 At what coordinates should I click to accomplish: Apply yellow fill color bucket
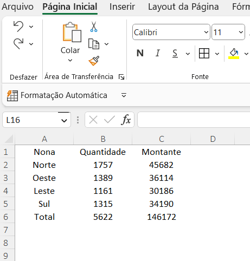234,54
